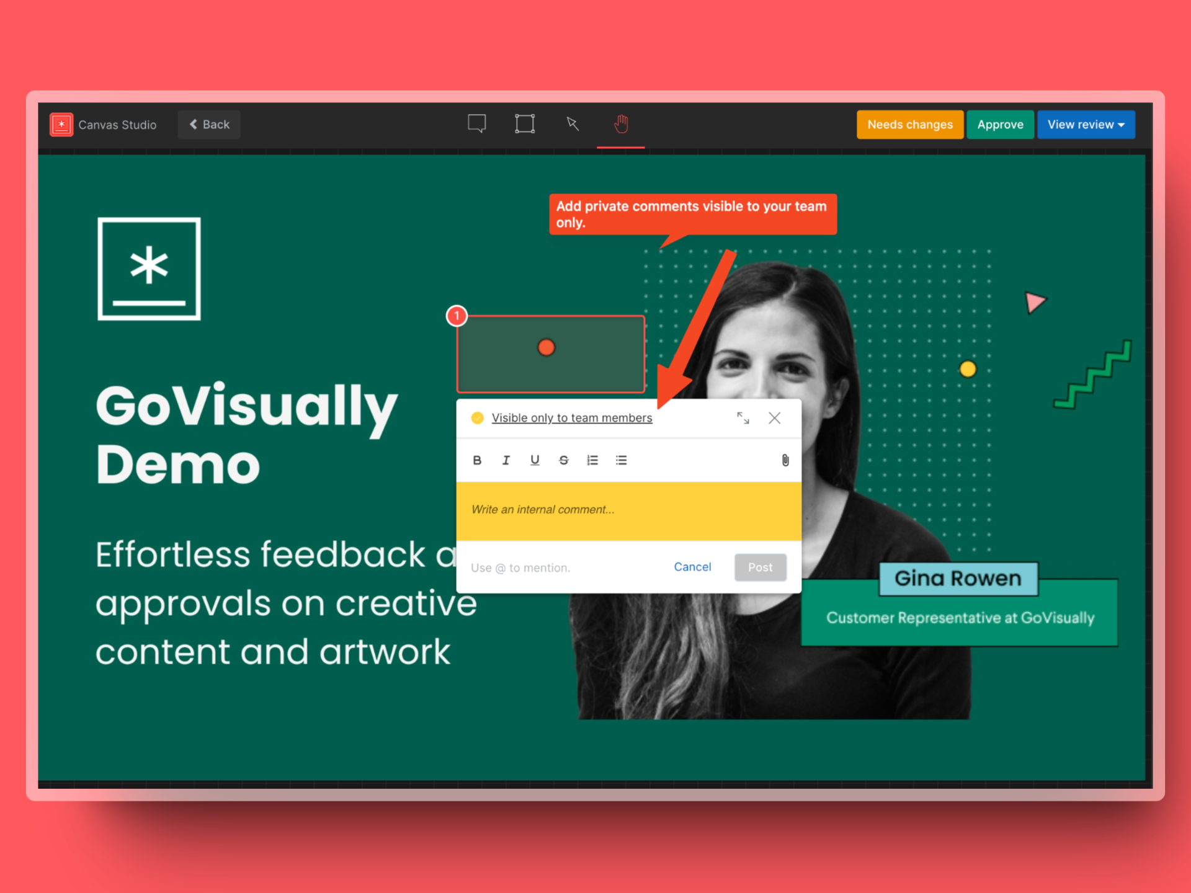The height and width of the screenshot is (893, 1191).
Task: Click 'Cancel' to dismiss comment box
Action: 692,567
